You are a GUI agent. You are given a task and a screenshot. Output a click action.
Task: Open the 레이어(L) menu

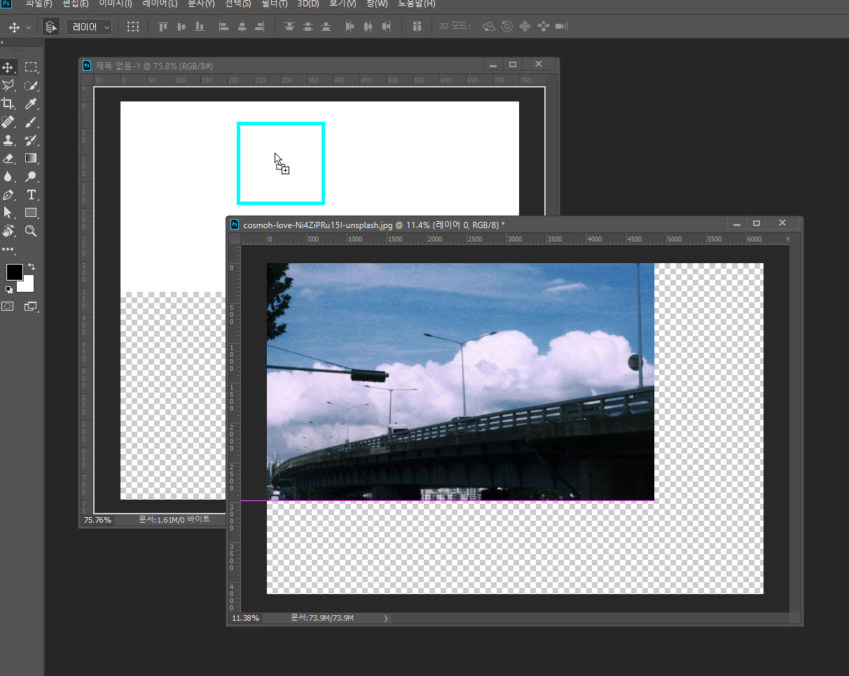[160, 3]
